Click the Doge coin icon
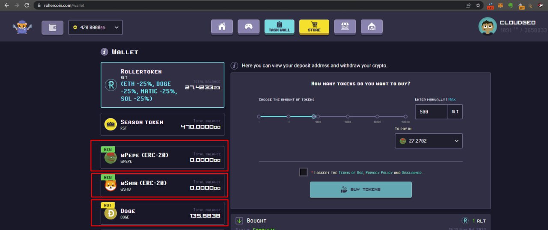Viewport: 548px width, 230px height. pyautogui.click(x=110, y=213)
